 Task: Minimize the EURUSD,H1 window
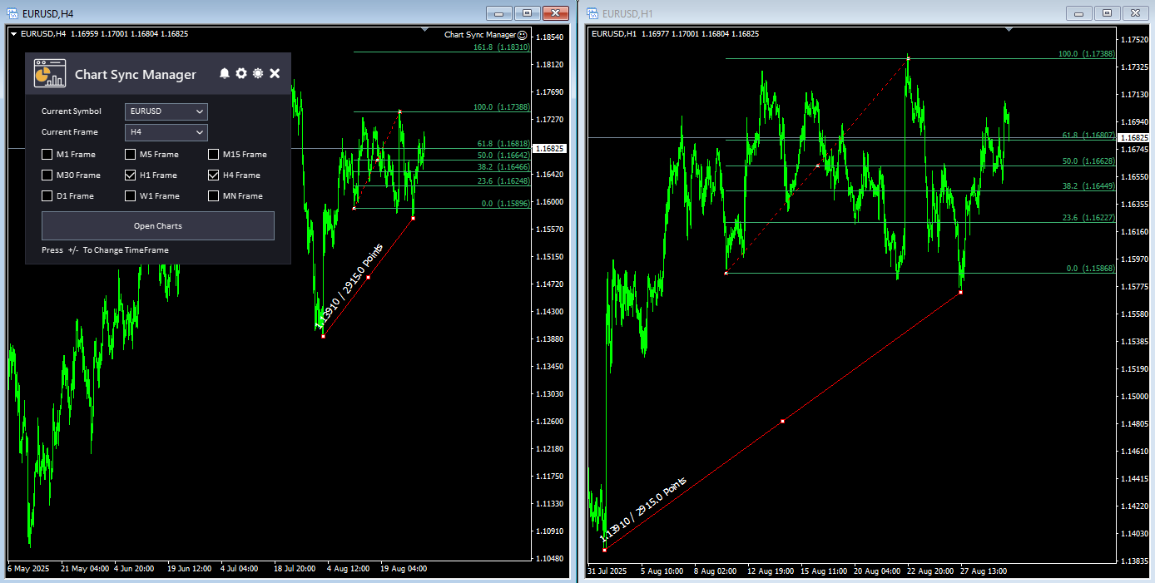1079,12
